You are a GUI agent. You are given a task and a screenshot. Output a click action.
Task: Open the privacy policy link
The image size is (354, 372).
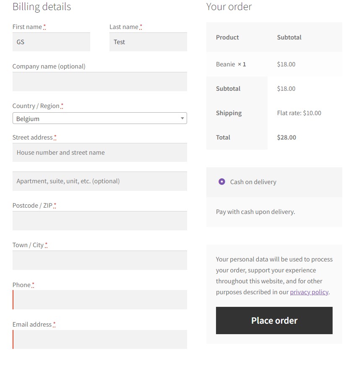point(309,292)
